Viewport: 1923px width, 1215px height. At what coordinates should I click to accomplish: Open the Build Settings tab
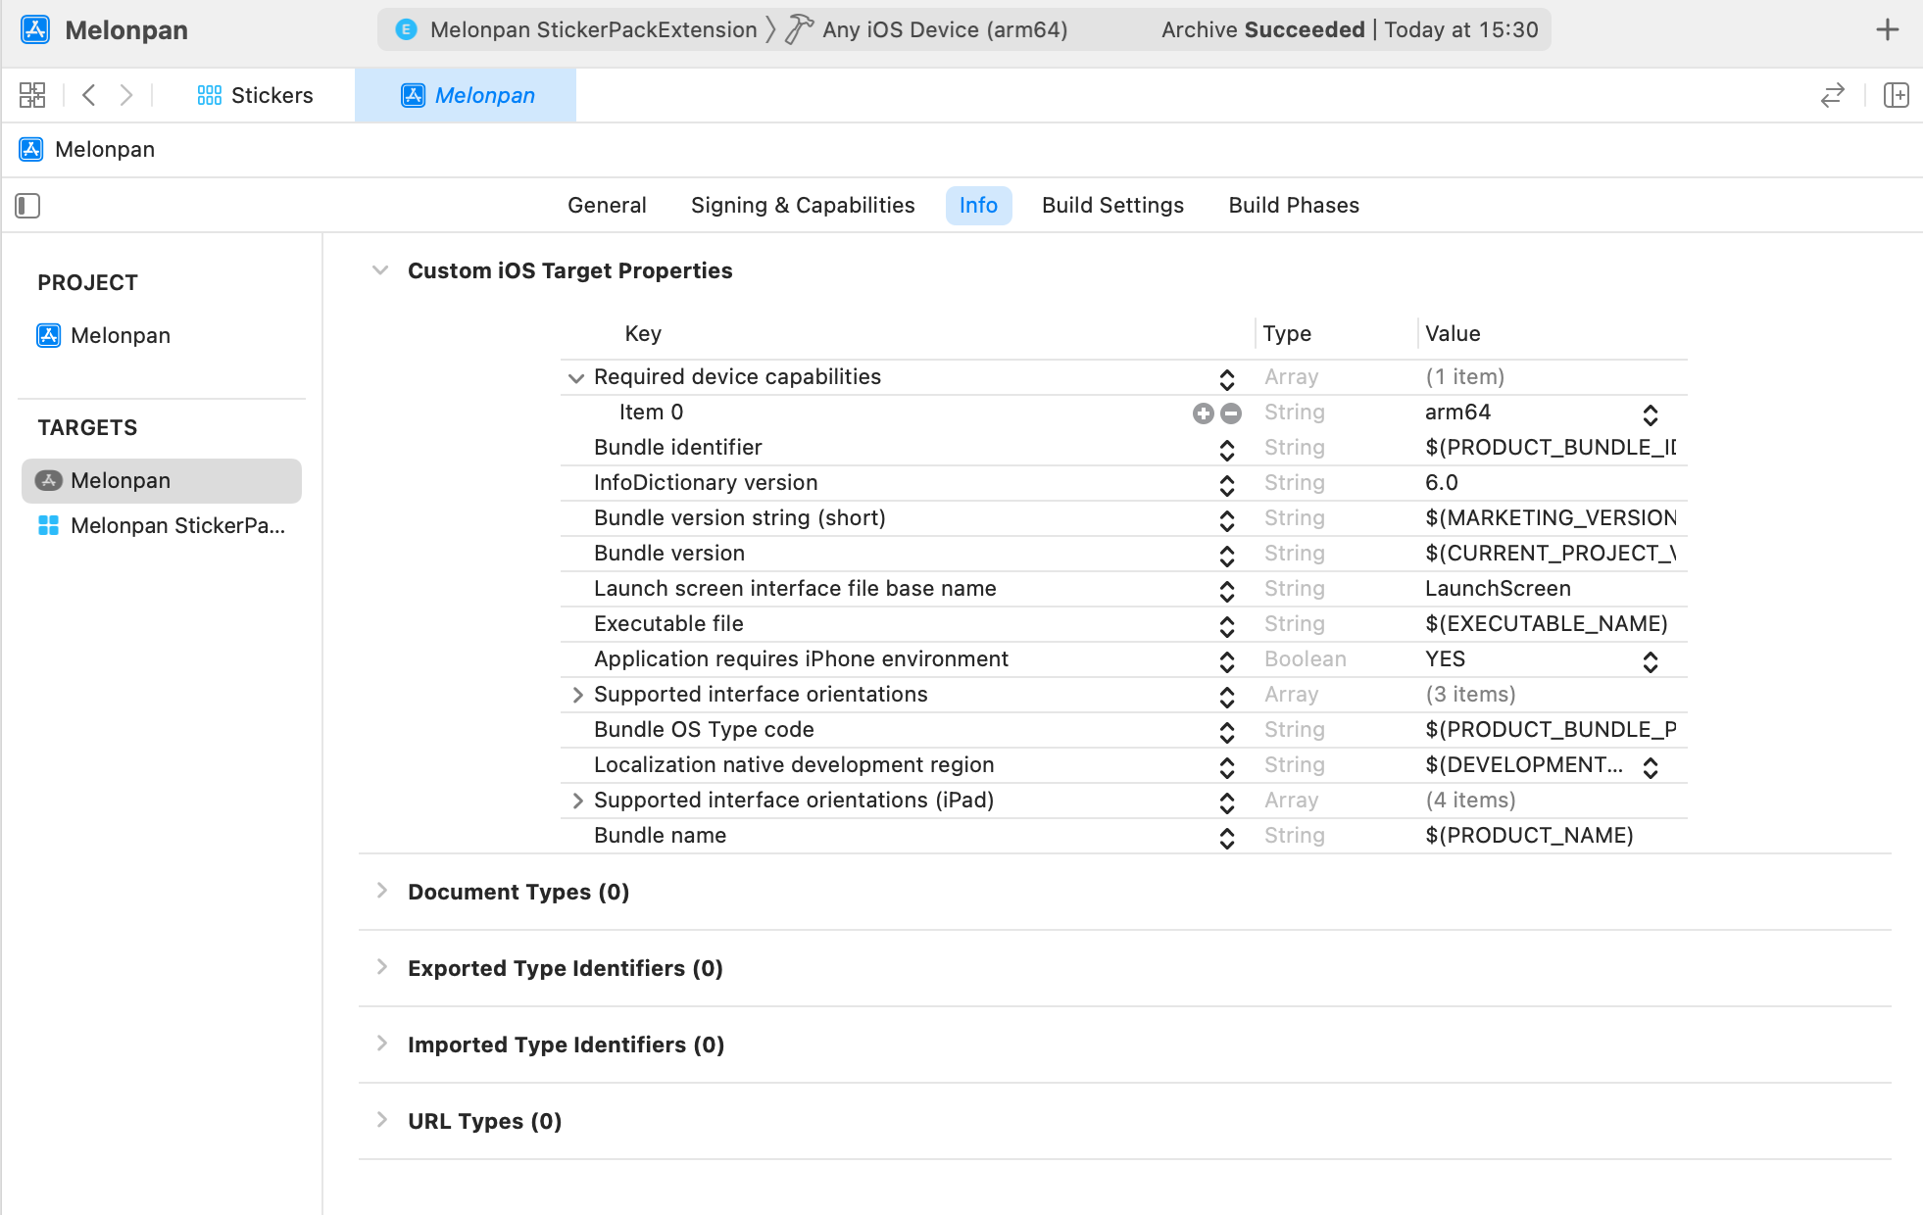(1112, 206)
